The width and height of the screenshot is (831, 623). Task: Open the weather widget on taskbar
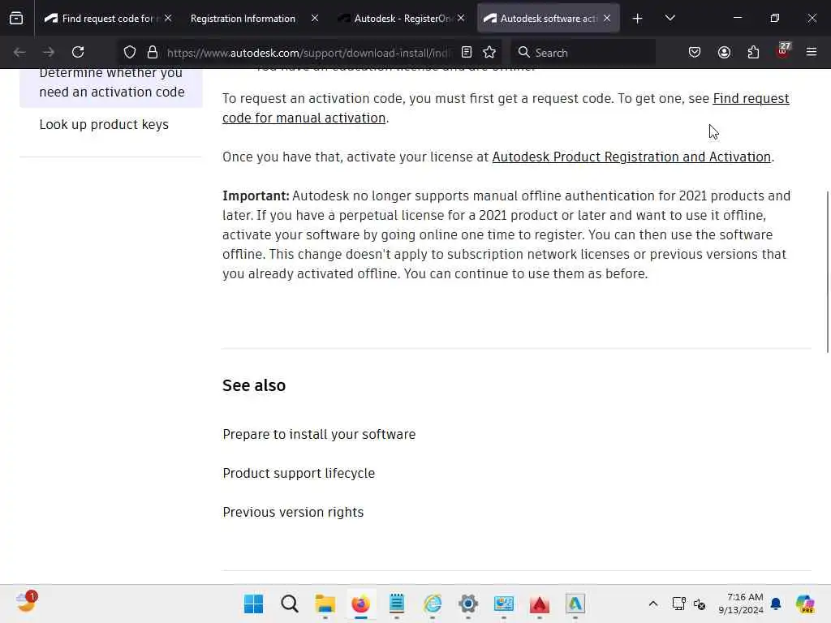[x=26, y=603]
